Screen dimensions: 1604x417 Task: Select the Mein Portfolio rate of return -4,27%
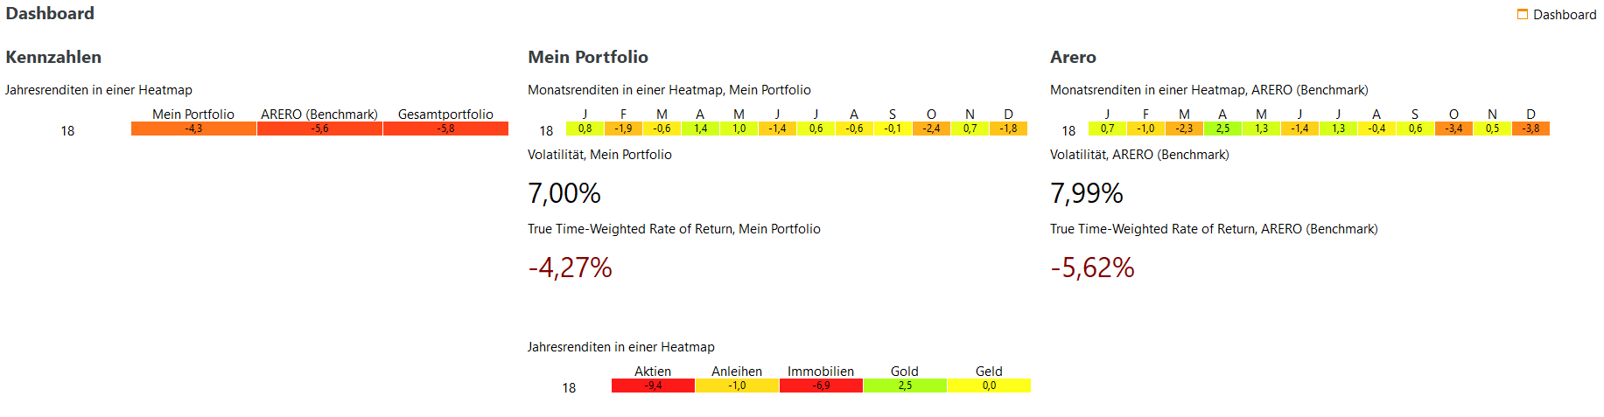tap(570, 268)
